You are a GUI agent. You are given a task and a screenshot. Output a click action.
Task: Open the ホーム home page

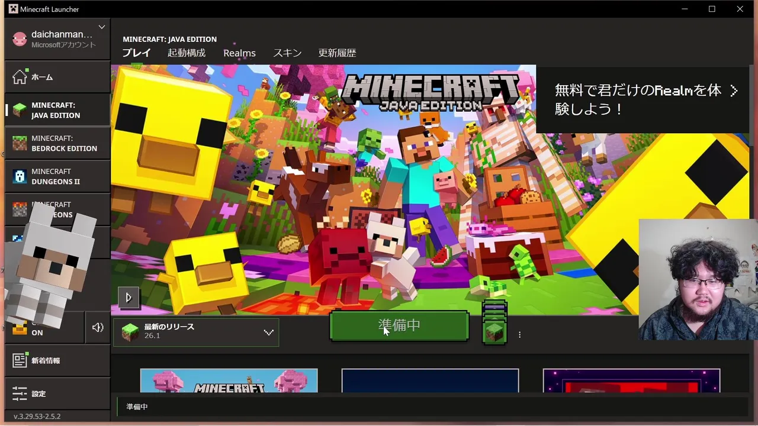coord(57,77)
